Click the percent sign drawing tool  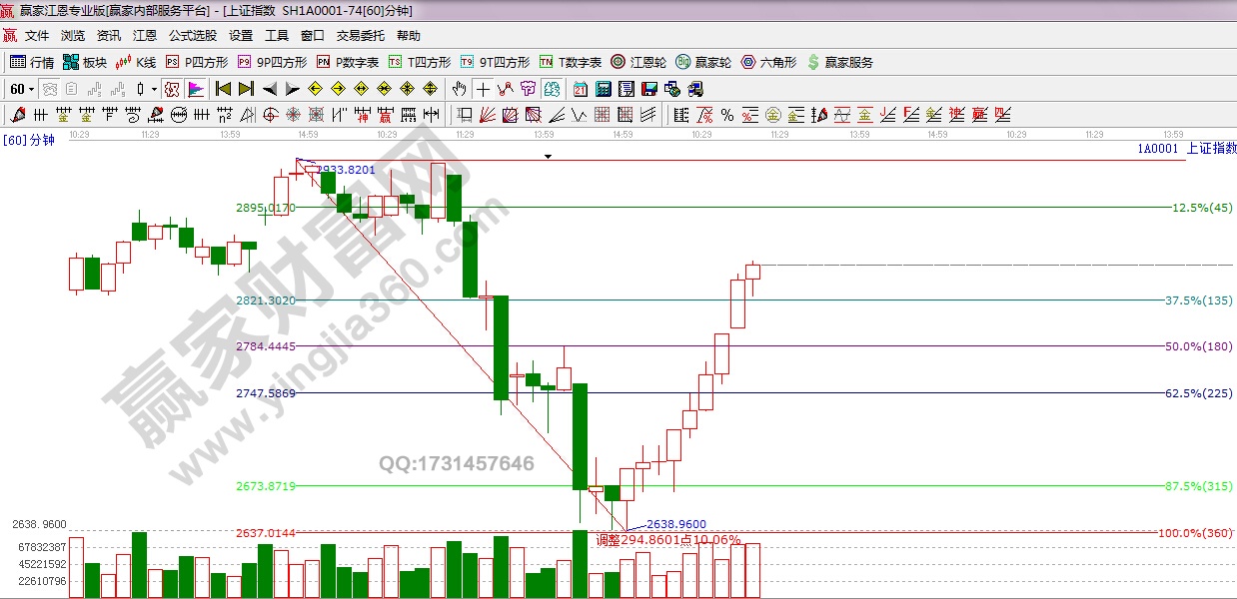tap(726, 115)
